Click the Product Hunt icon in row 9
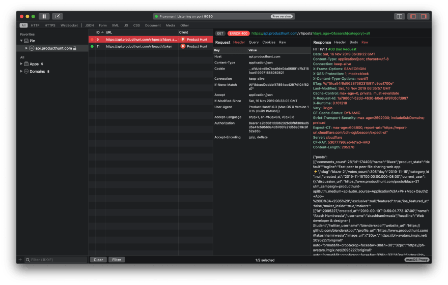This screenshot has width=448, height=285. point(183,39)
